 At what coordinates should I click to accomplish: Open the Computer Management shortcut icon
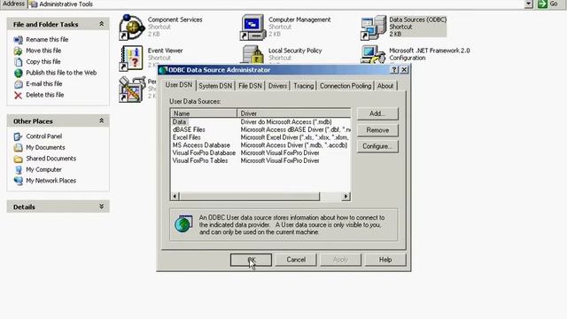tap(252, 27)
